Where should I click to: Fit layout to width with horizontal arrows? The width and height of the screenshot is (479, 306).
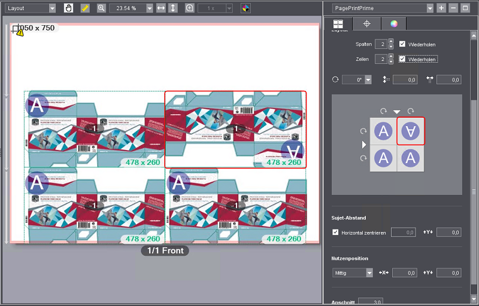pos(160,8)
